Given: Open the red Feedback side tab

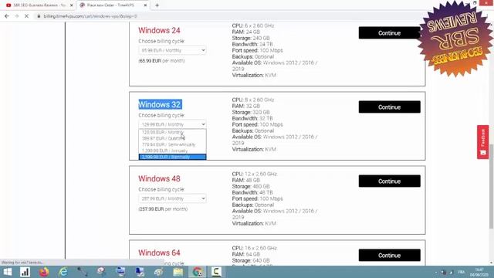Looking at the screenshot, I should (x=482, y=142).
